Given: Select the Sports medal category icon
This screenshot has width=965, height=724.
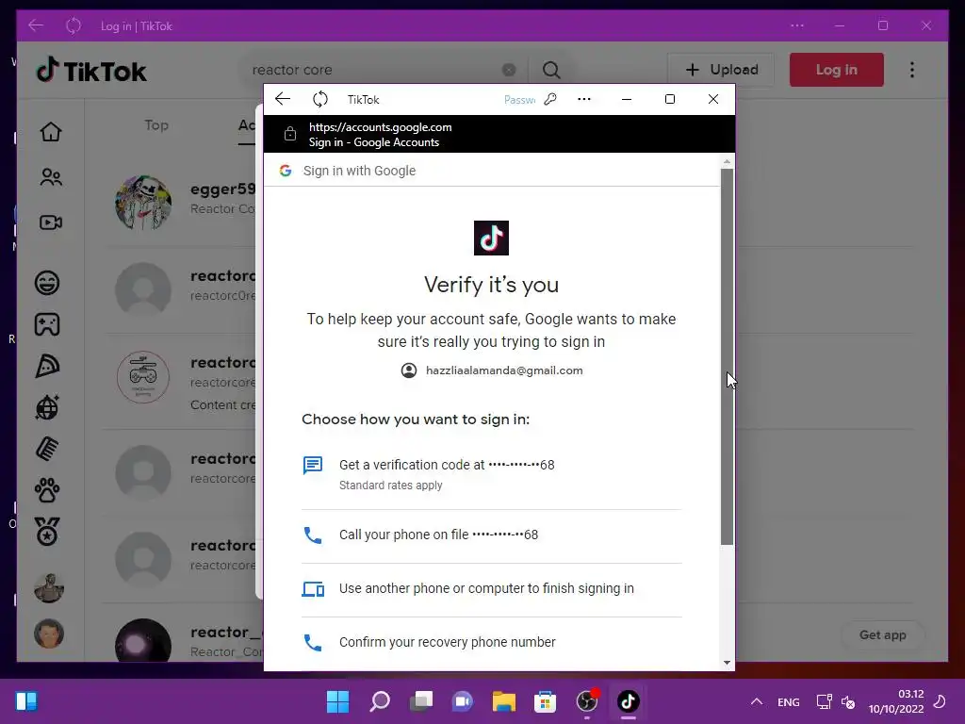Looking at the screenshot, I should 47,532.
